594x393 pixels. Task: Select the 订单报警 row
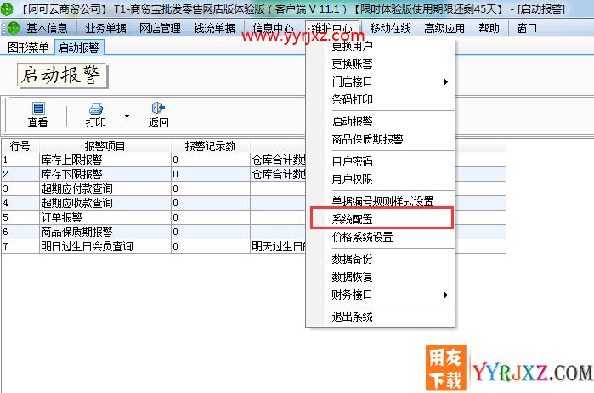click(254, 217)
